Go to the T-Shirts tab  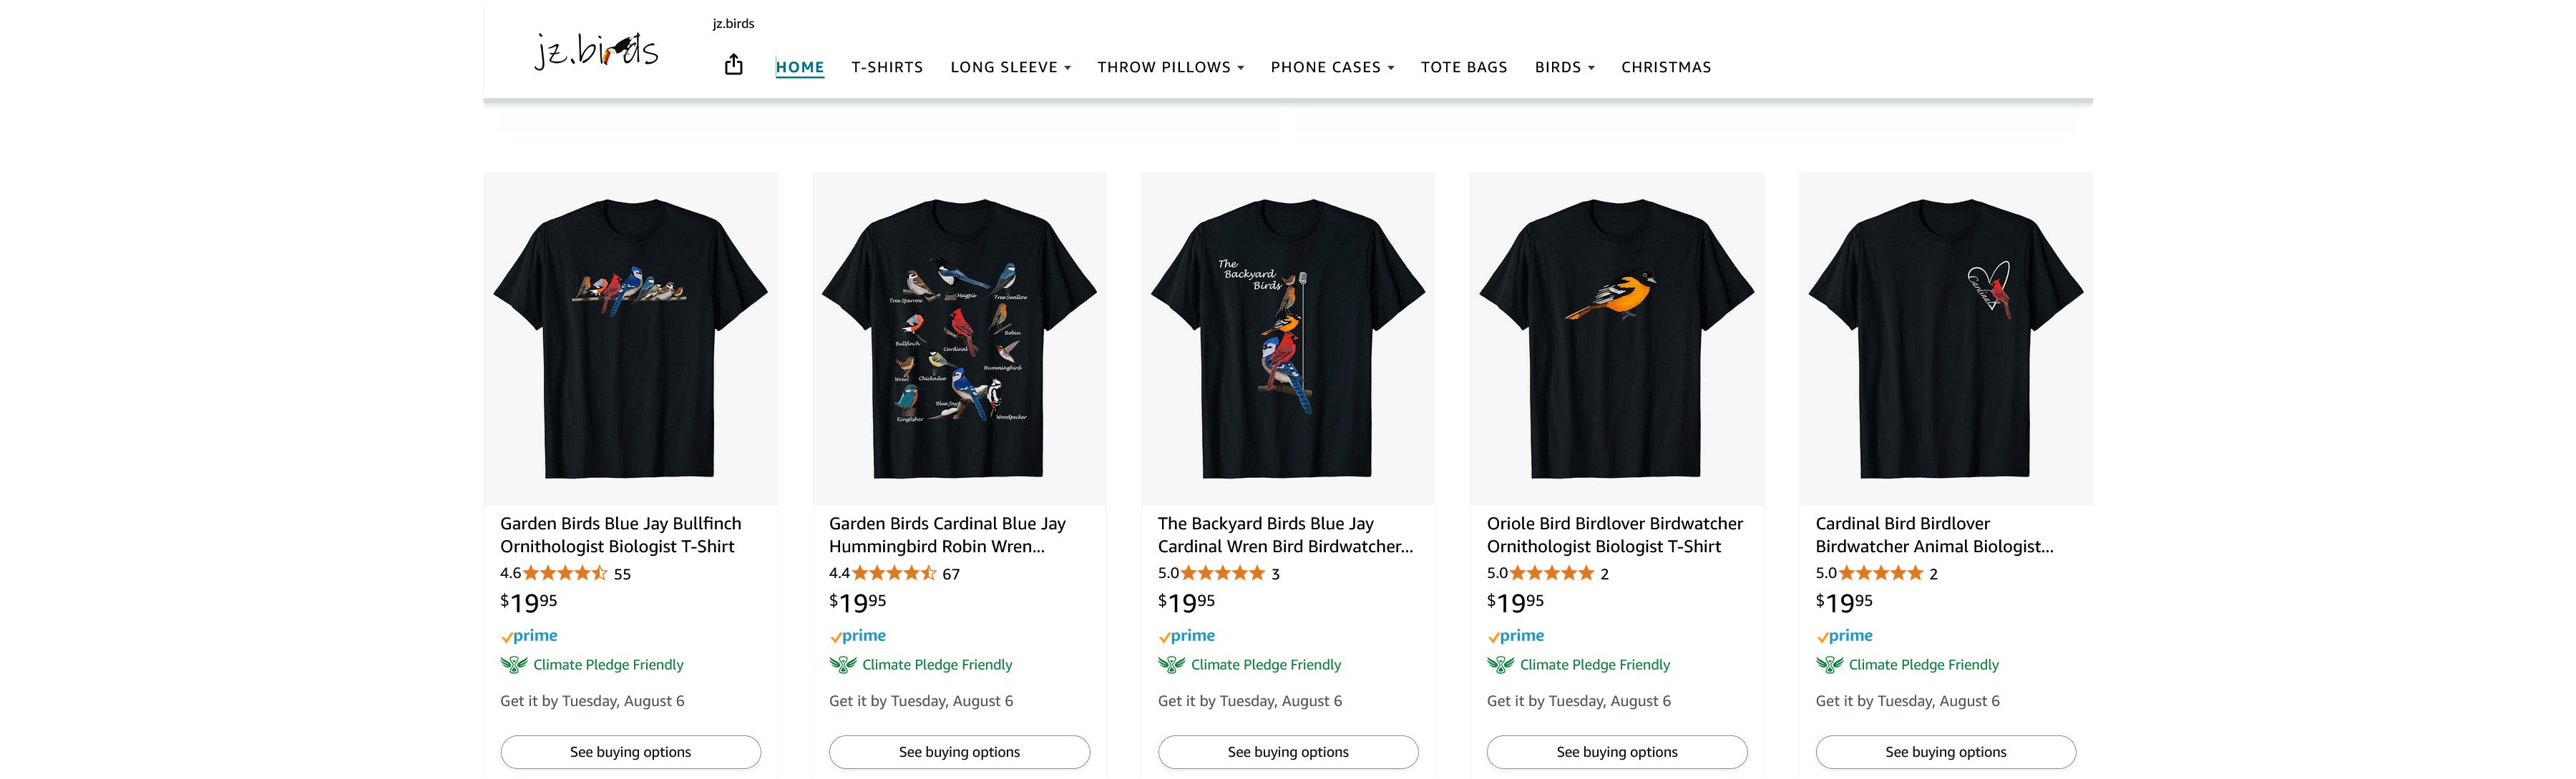coord(887,67)
